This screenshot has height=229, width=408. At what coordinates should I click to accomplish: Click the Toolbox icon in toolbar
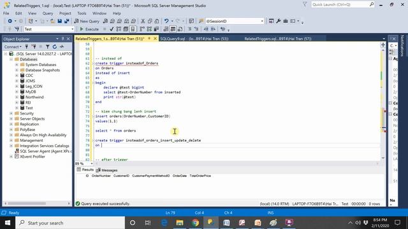[286, 21]
